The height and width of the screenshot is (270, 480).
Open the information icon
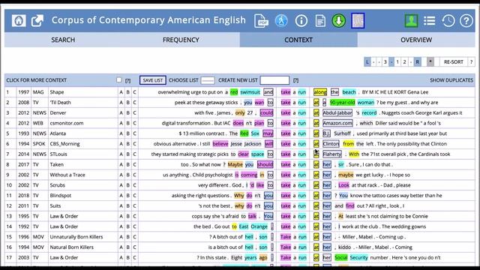pyautogui.click(x=301, y=21)
